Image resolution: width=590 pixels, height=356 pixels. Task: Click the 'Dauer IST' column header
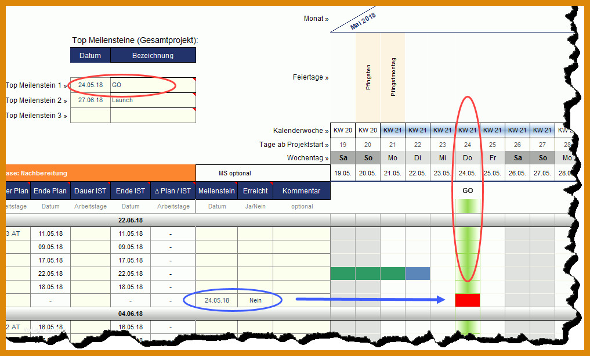click(x=91, y=191)
